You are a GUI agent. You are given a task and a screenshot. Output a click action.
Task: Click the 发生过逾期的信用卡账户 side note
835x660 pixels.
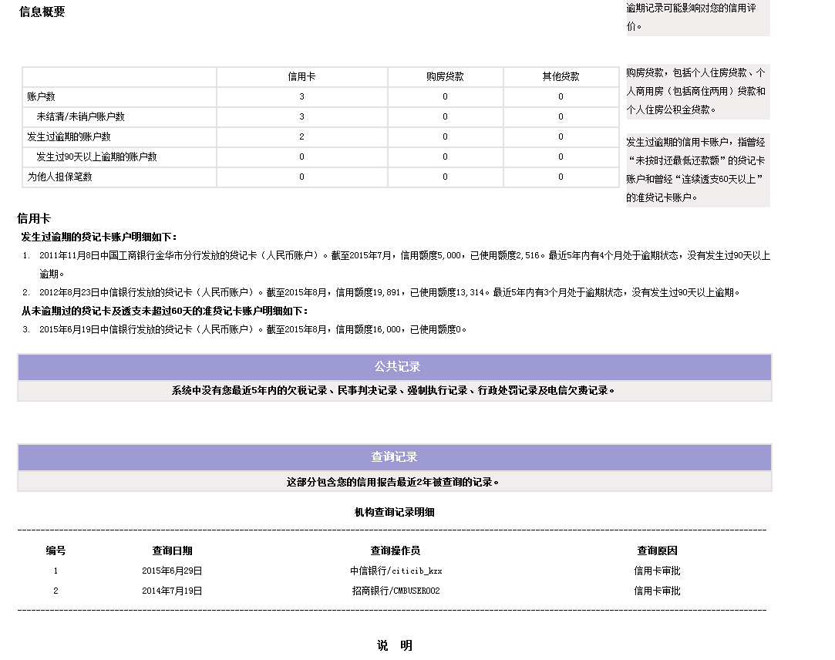(x=698, y=170)
